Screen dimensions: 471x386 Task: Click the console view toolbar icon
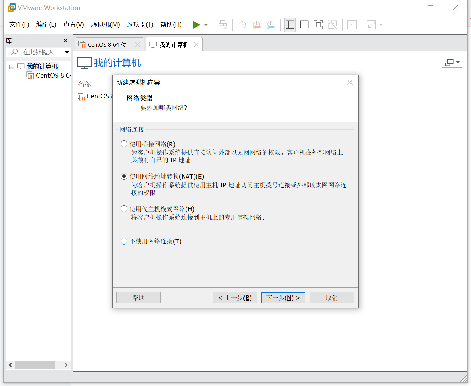click(352, 25)
